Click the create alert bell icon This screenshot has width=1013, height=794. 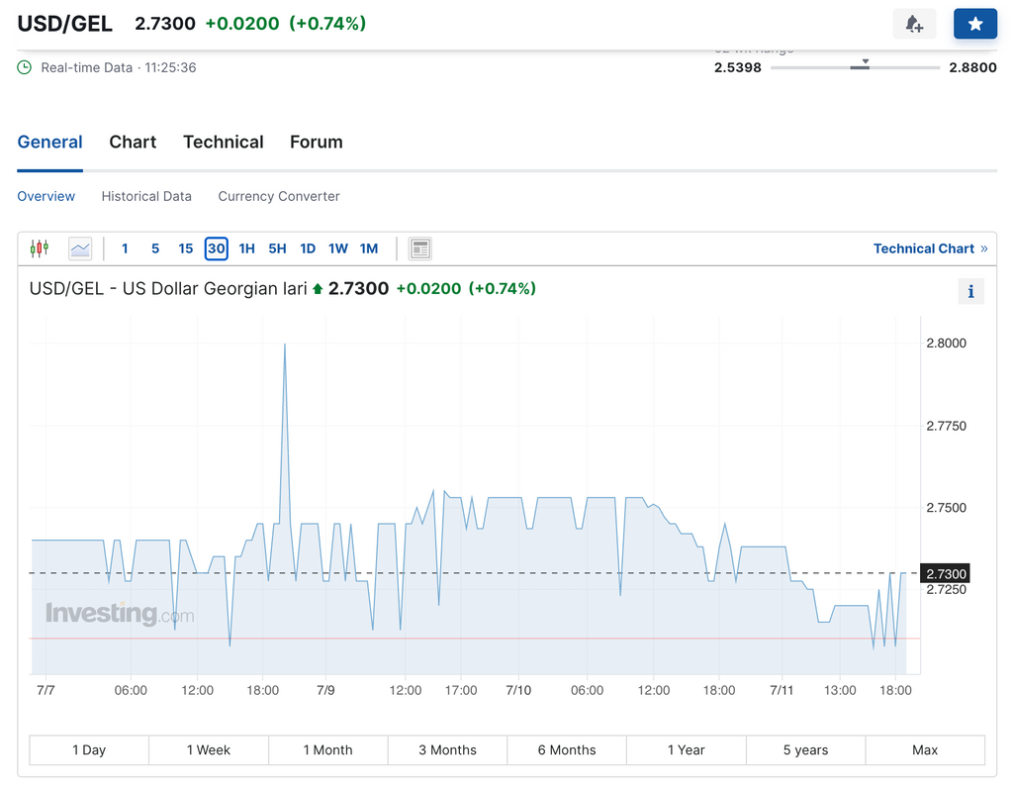click(x=914, y=24)
